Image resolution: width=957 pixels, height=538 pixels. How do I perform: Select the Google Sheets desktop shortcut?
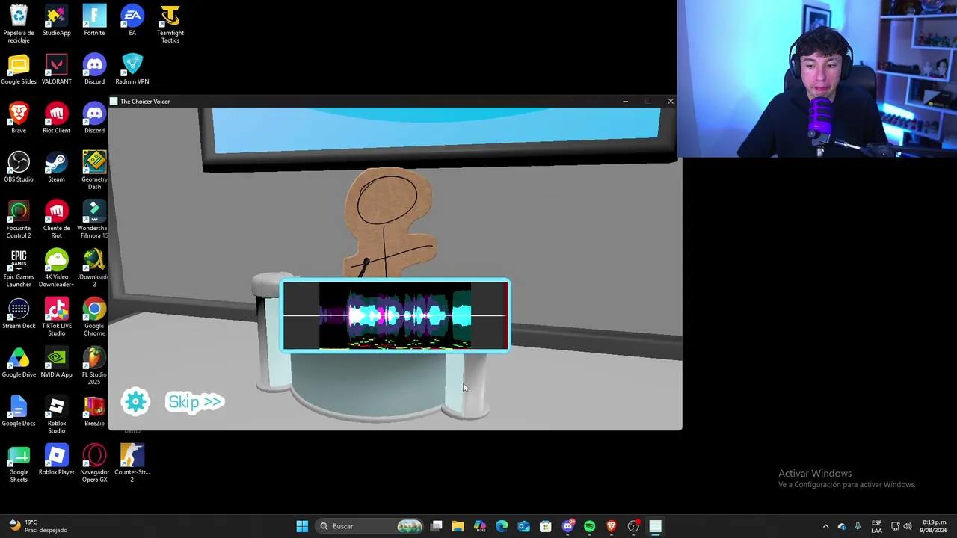[x=19, y=463]
